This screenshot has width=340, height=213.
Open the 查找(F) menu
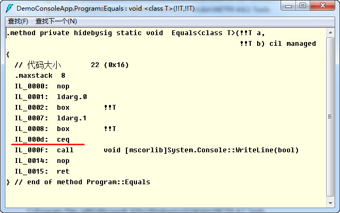tap(18, 21)
